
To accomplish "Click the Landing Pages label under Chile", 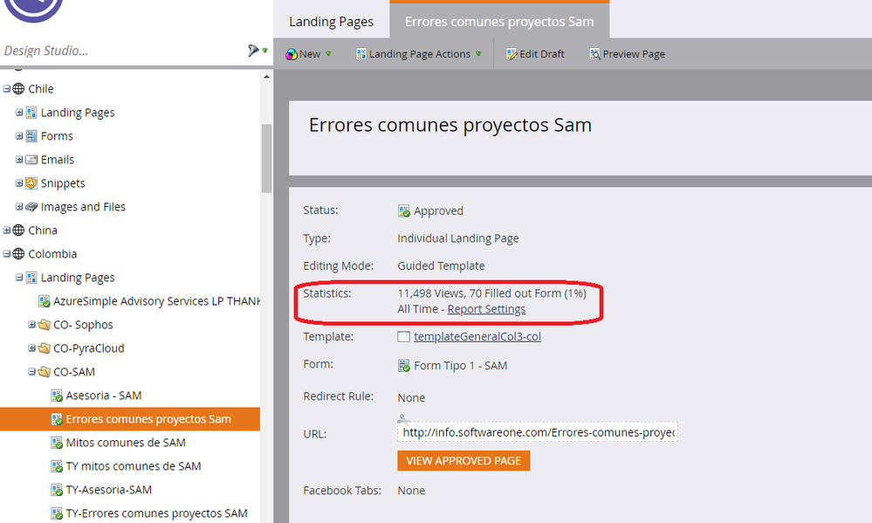I will tap(78, 113).
